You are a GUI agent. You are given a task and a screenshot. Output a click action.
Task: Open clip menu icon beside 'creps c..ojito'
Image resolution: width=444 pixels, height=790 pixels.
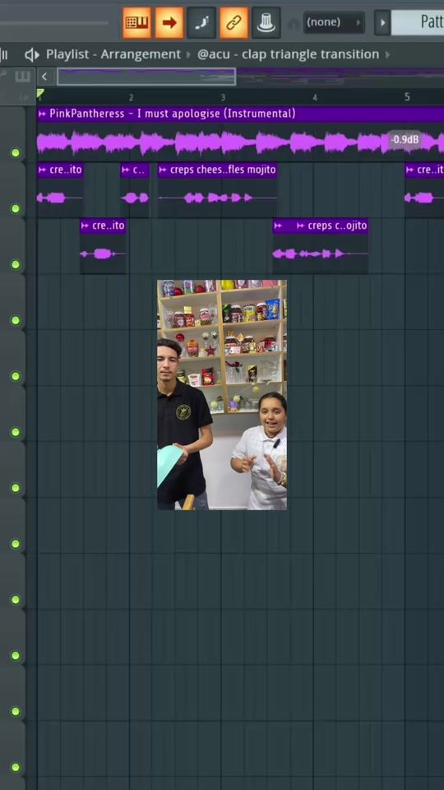[x=301, y=226]
